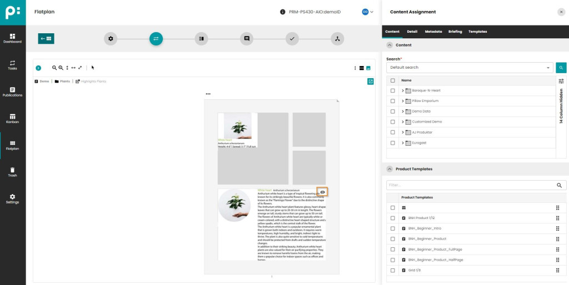Open Trash from the left sidebar

click(12, 172)
